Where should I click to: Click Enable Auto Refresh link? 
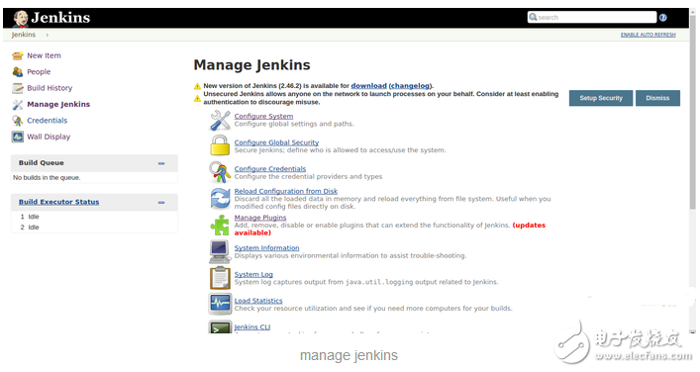tap(648, 35)
